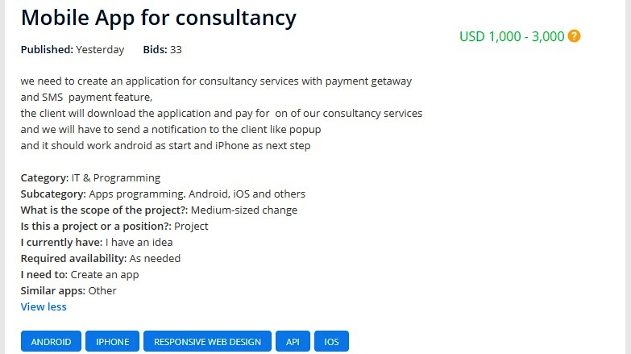This screenshot has width=631, height=354.
Task: Click the project or position line
Action: 114,226
